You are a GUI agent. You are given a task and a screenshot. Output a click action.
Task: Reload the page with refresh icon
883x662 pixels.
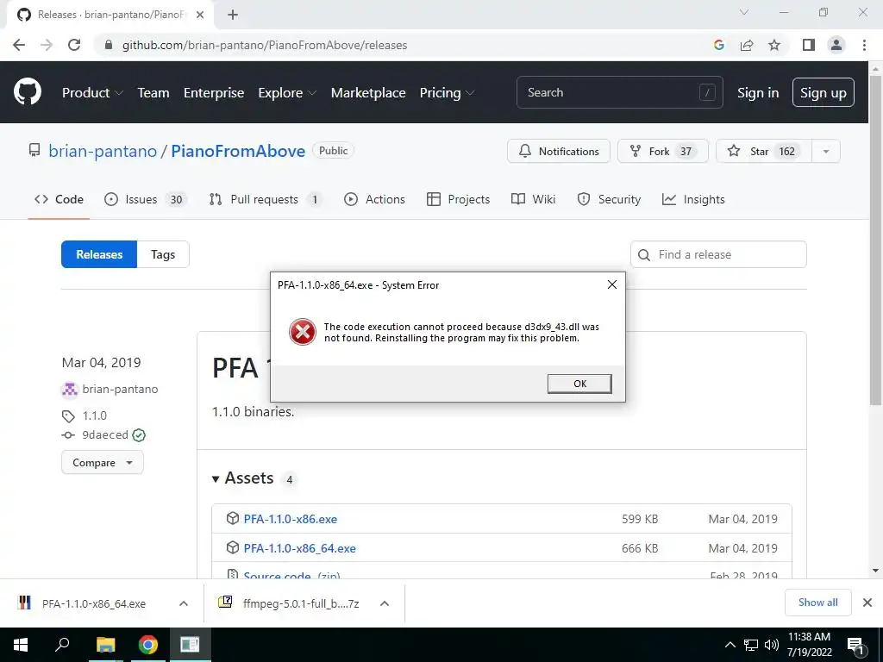pos(74,45)
